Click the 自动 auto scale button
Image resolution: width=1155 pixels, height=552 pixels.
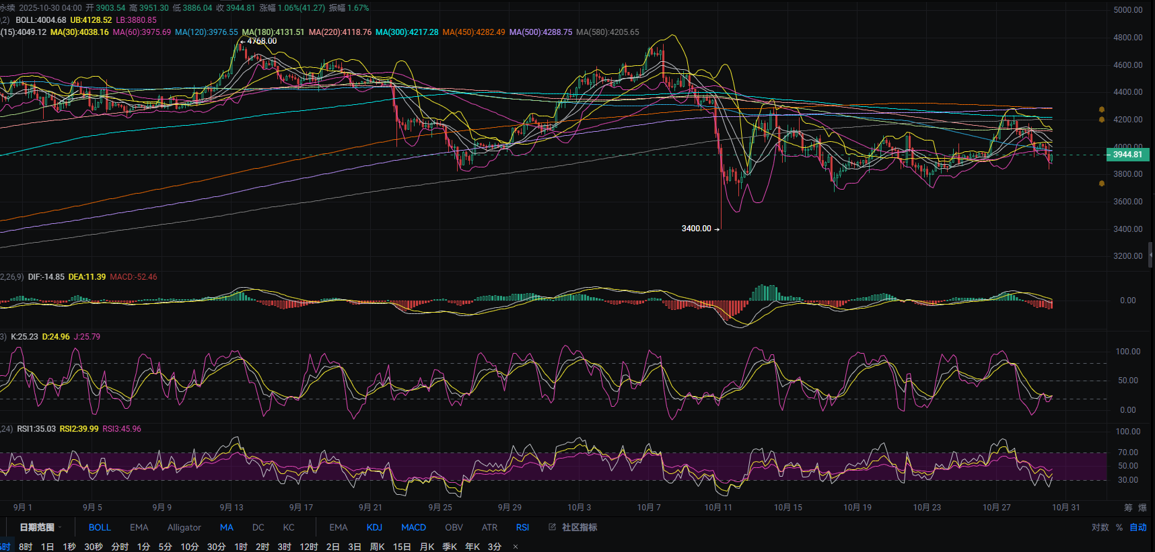coord(1138,527)
